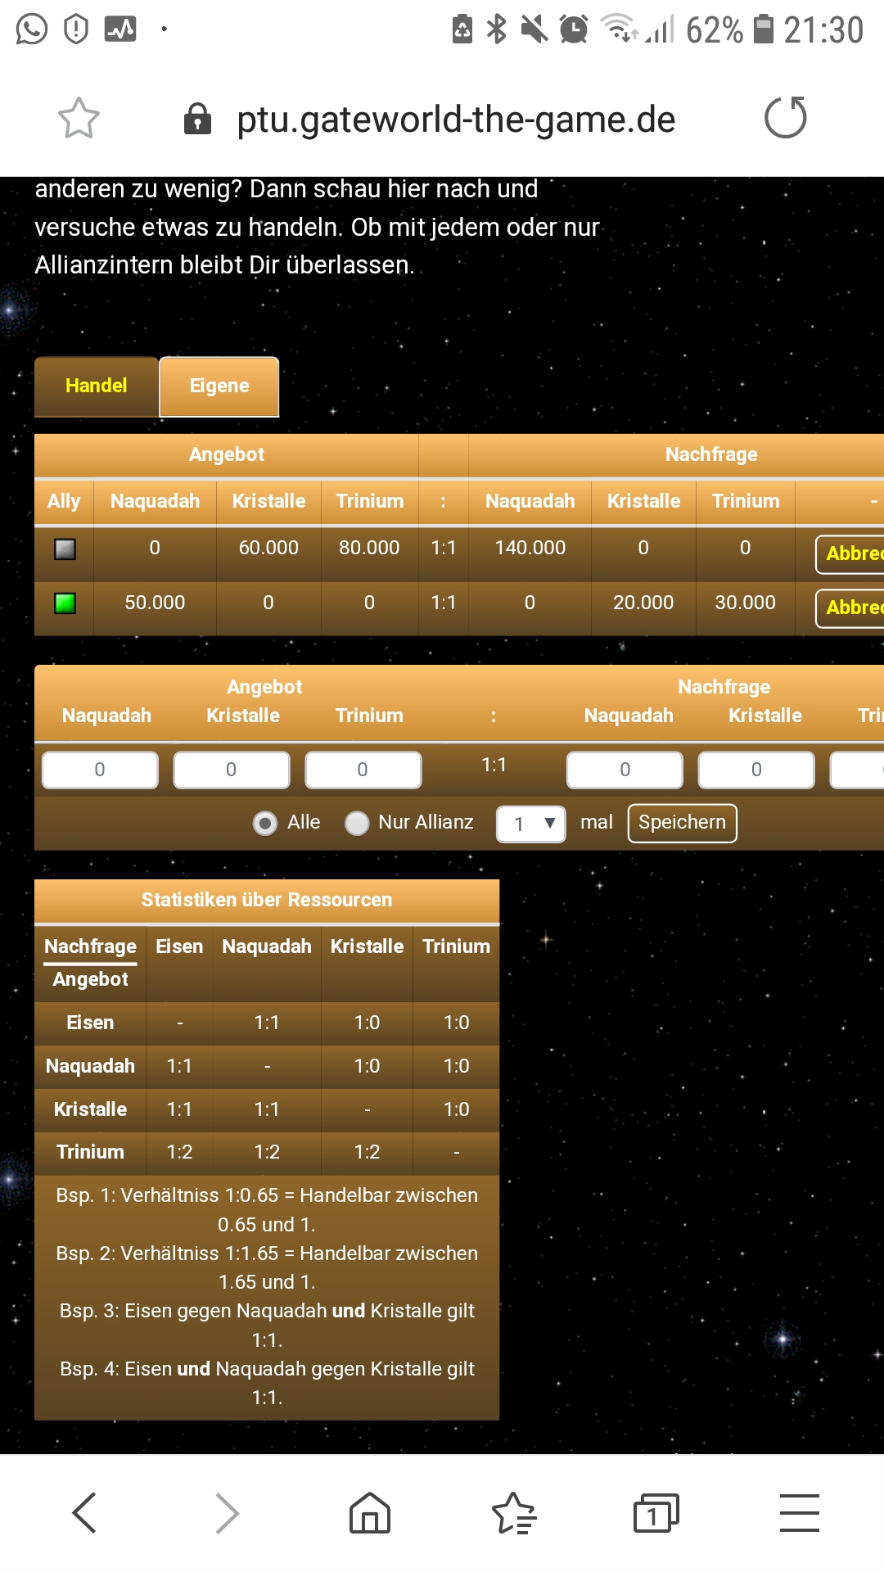Click the green Ally indicator square
Screen dimensions: 884x1572
(x=65, y=603)
